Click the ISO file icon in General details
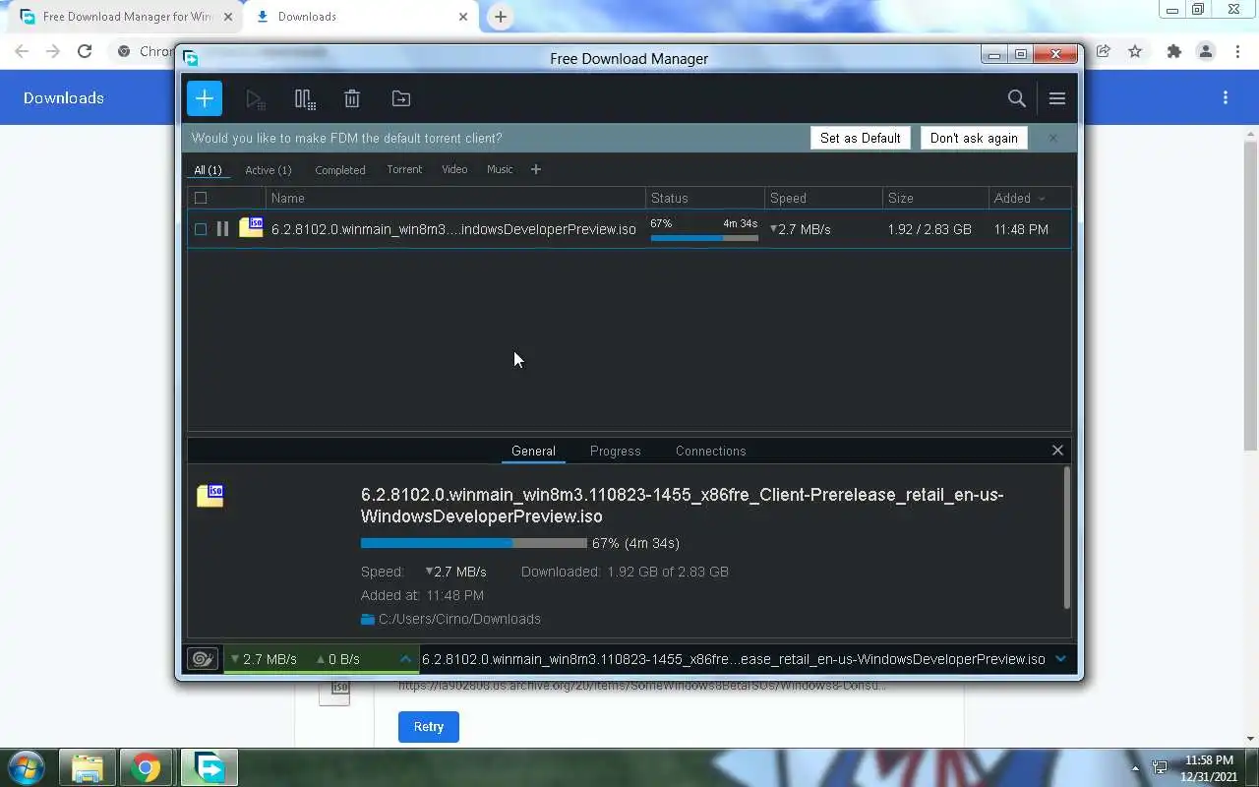This screenshot has width=1259, height=787. click(x=210, y=496)
